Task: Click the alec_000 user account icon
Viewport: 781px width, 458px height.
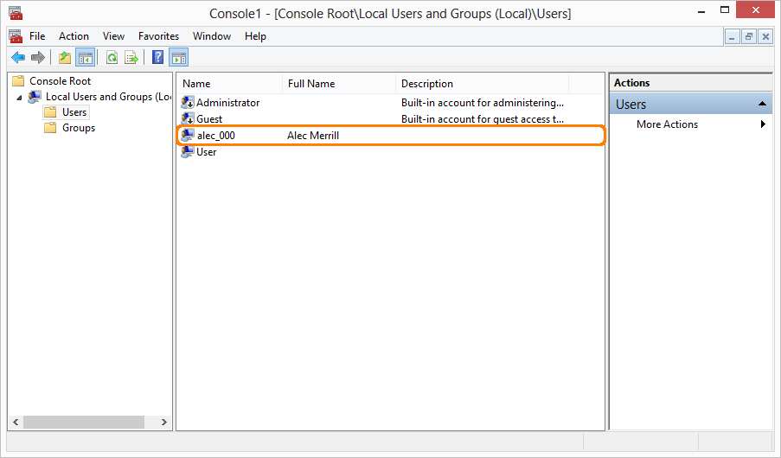Action: [x=188, y=136]
